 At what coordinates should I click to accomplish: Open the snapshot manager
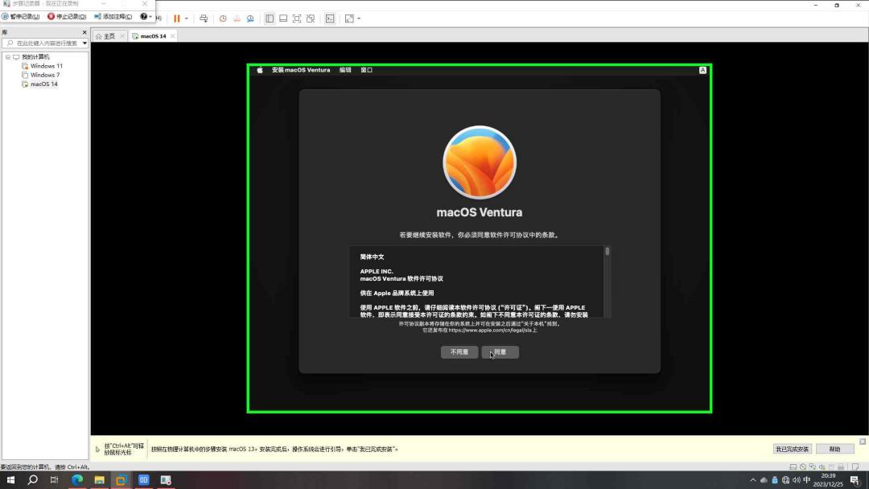click(250, 18)
